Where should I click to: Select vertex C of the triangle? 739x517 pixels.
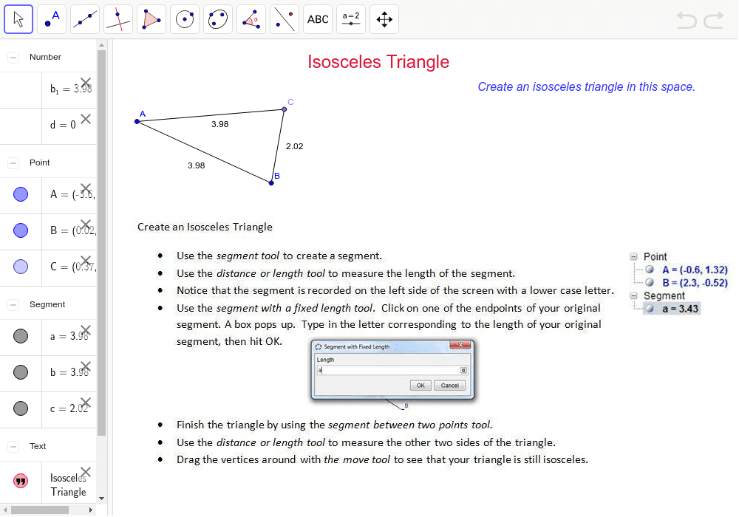[x=285, y=109]
